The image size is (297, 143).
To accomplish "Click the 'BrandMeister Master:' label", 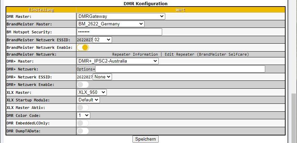I will [x=29, y=24].
